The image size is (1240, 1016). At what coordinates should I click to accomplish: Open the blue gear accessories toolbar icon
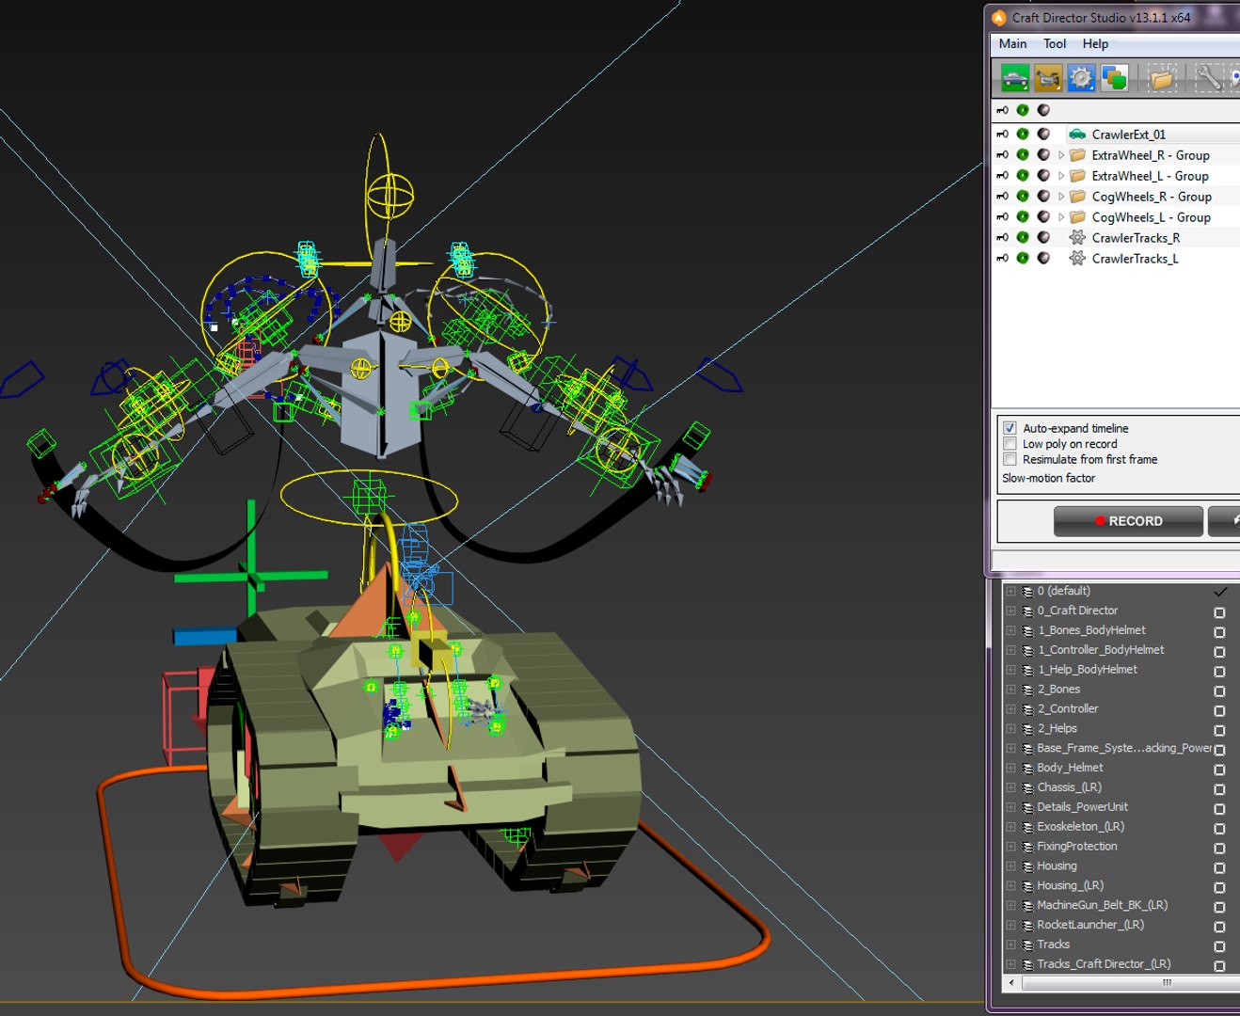coord(1081,77)
